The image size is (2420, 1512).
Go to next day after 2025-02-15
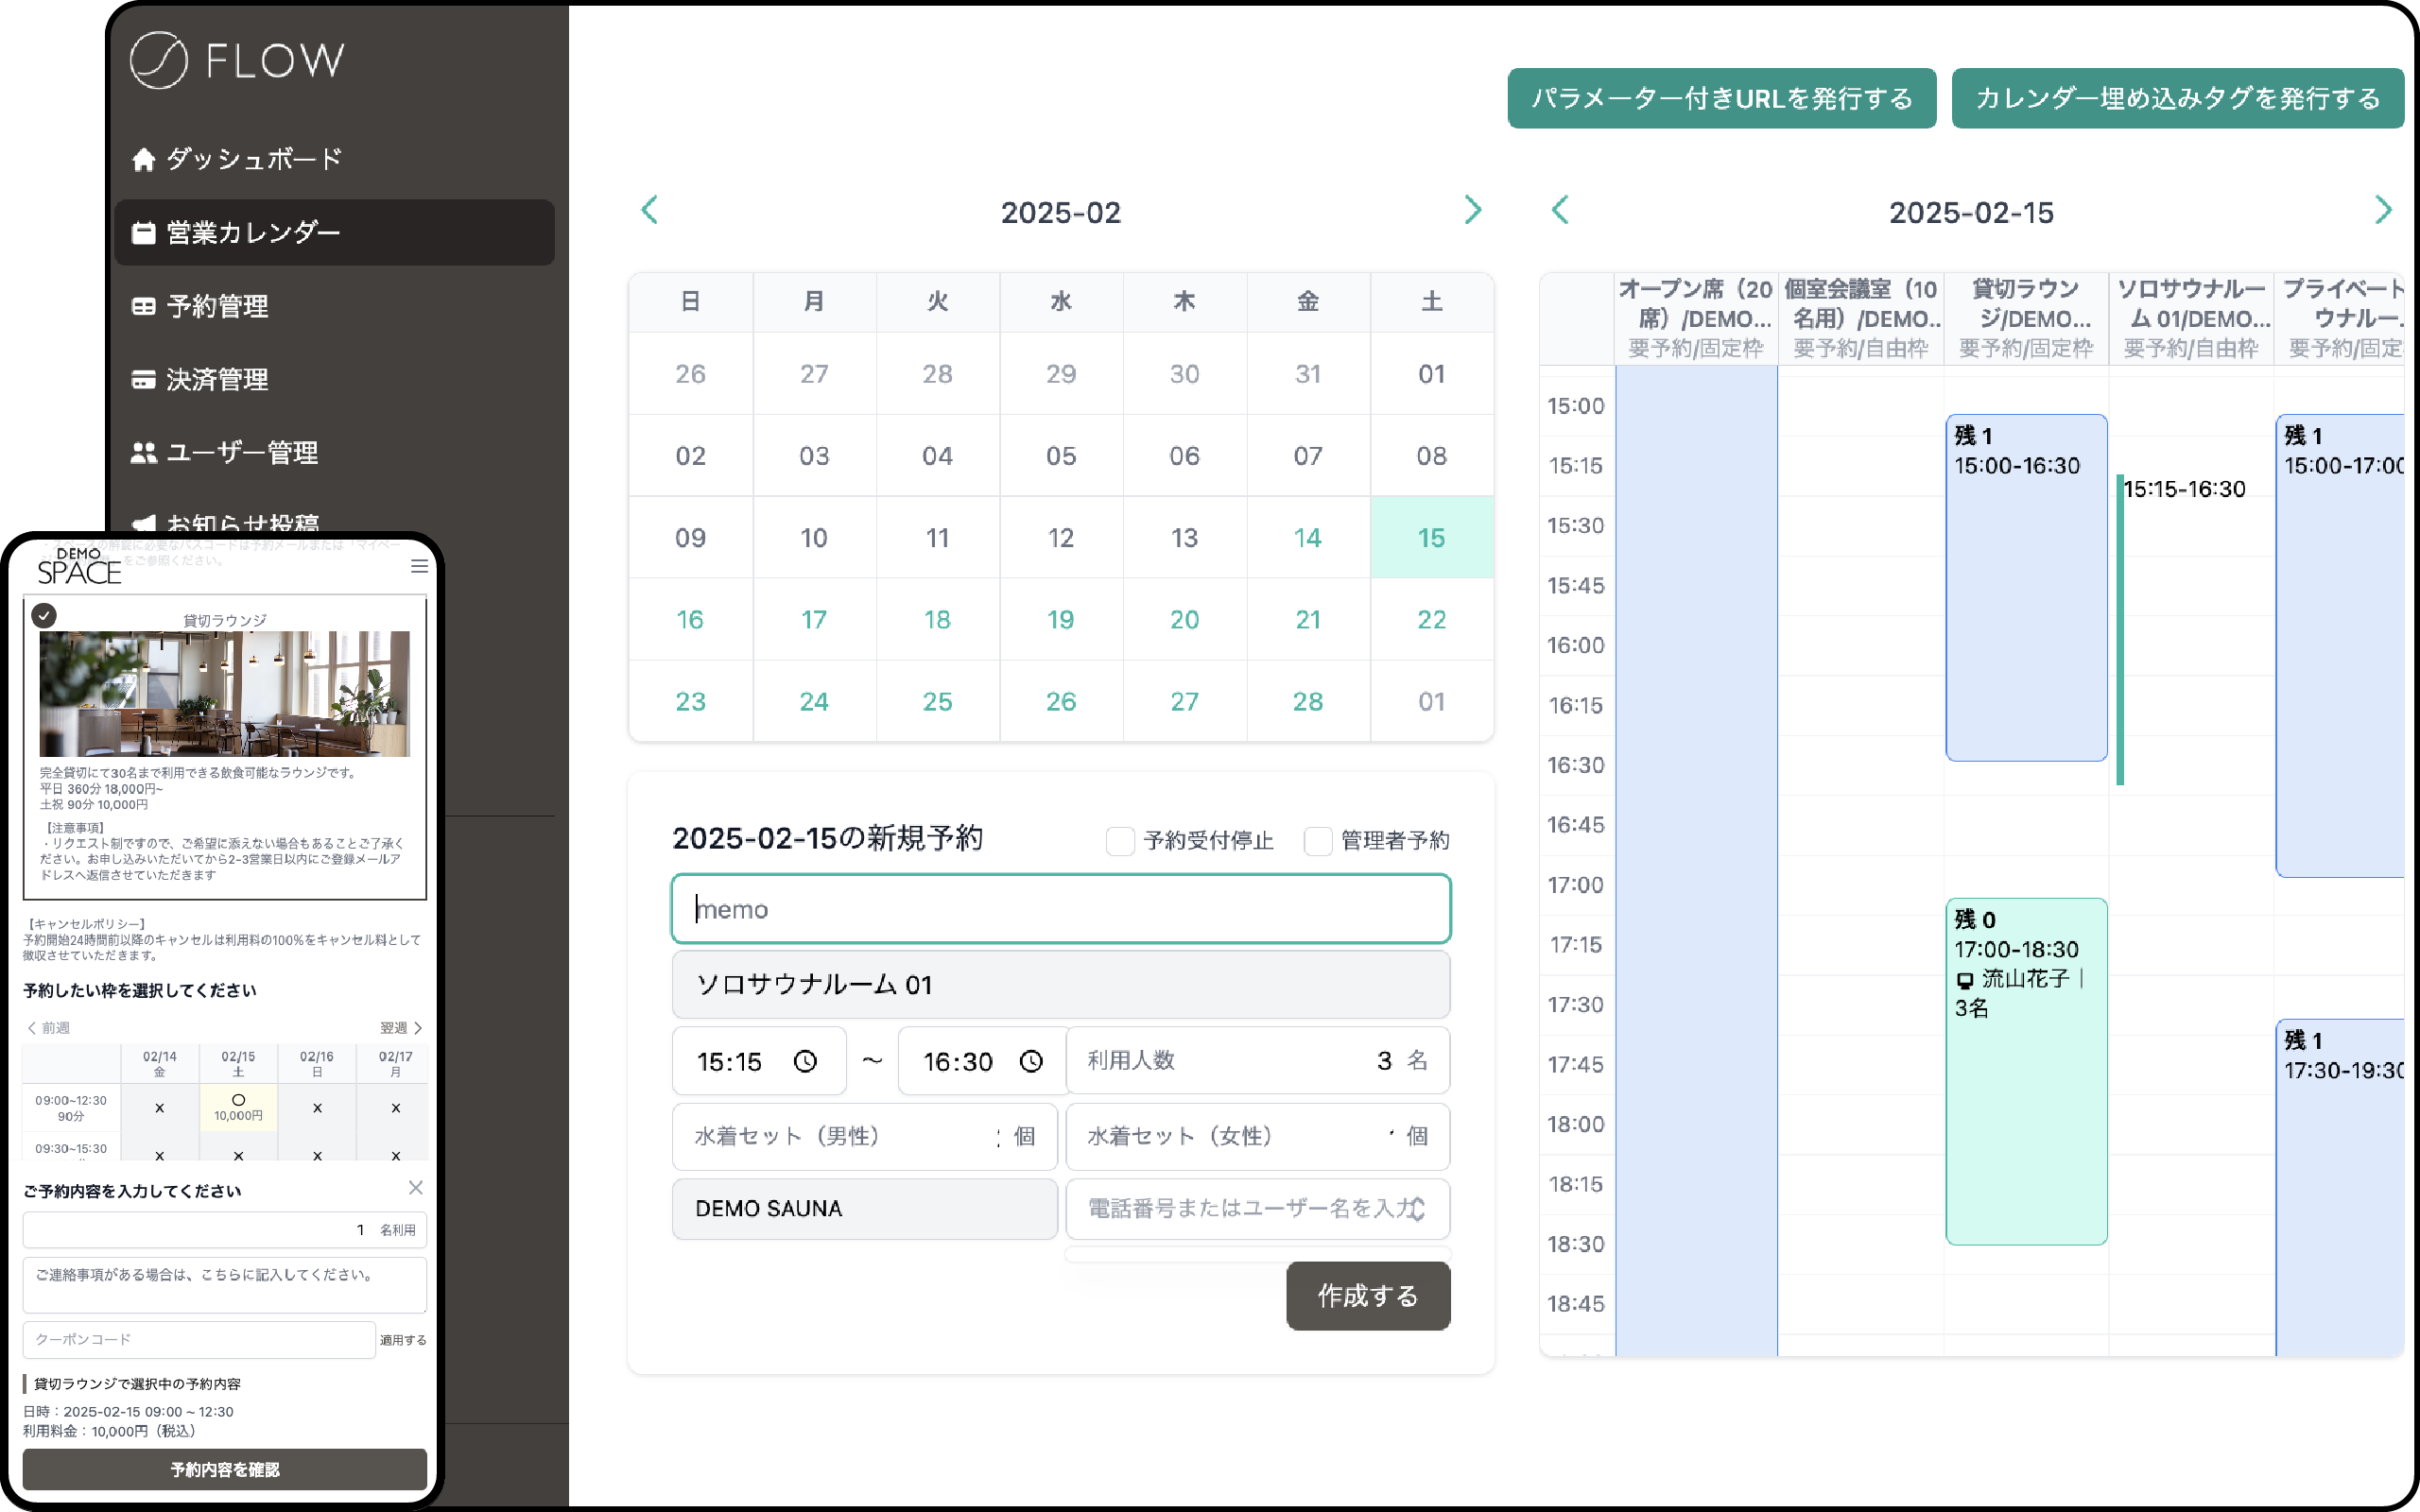click(x=2382, y=211)
